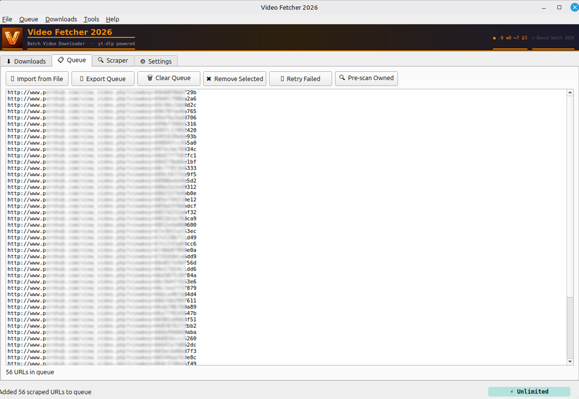The width and height of the screenshot is (579, 399).
Task: Click the 'Batch Video Downloader' subtitle text
Action: point(56,44)
